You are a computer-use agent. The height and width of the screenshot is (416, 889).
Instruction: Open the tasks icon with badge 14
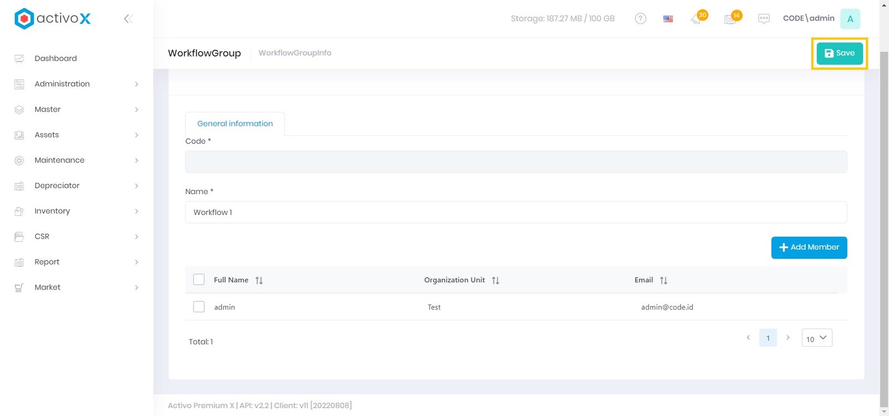731,19
